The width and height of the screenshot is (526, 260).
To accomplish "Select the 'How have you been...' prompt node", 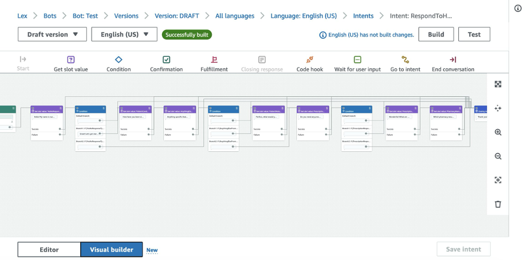I will pos(133,117).
